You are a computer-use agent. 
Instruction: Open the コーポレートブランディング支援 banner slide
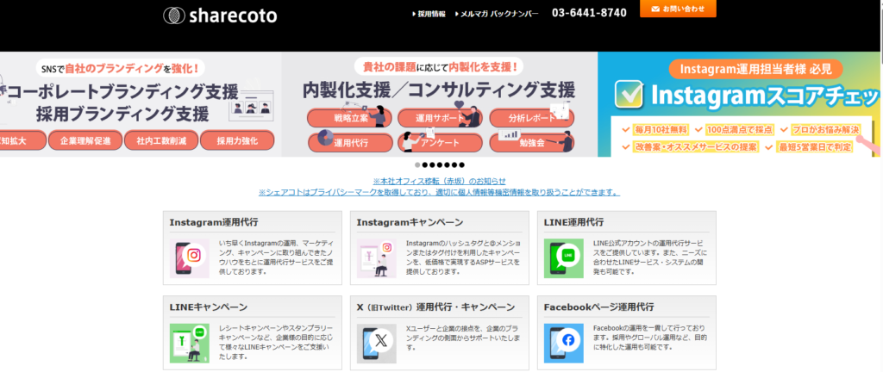pos(141,104)
